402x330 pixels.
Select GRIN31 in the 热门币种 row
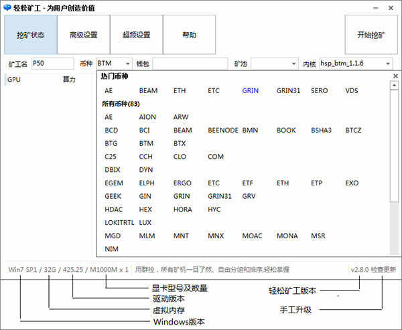pos(288,90)
